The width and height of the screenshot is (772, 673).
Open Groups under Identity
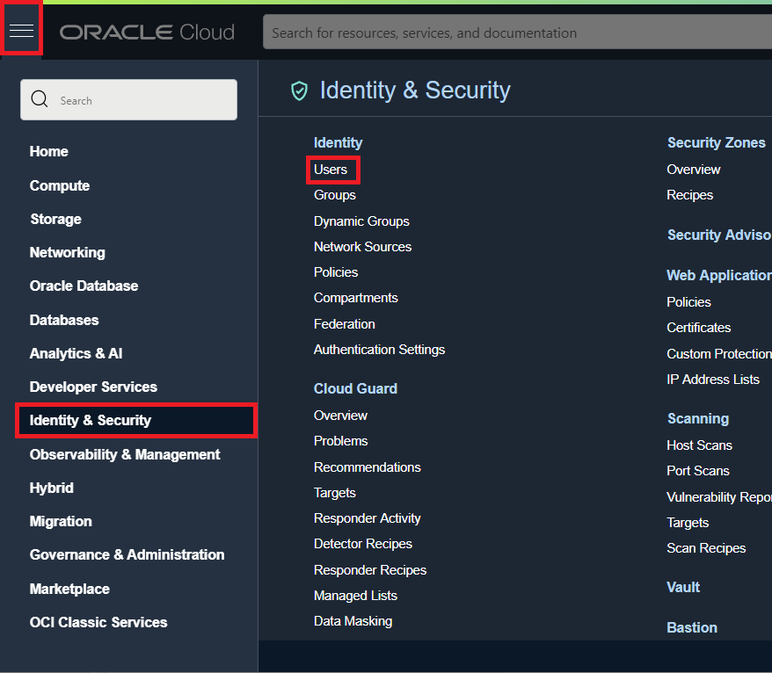click(x=335, y=195)
